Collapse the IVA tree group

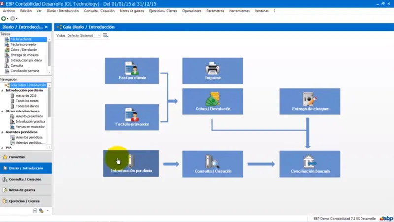click(2, 148)
